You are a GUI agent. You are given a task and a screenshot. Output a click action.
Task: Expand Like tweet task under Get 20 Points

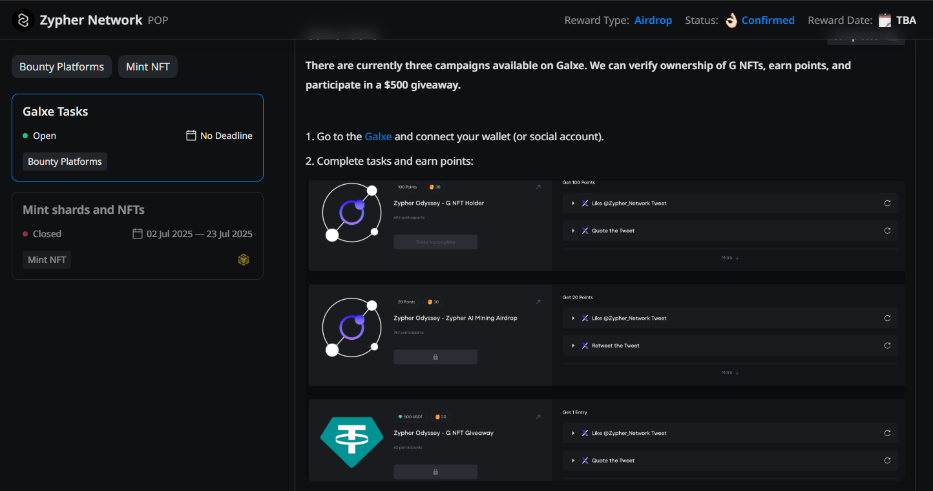pos(572,318)
